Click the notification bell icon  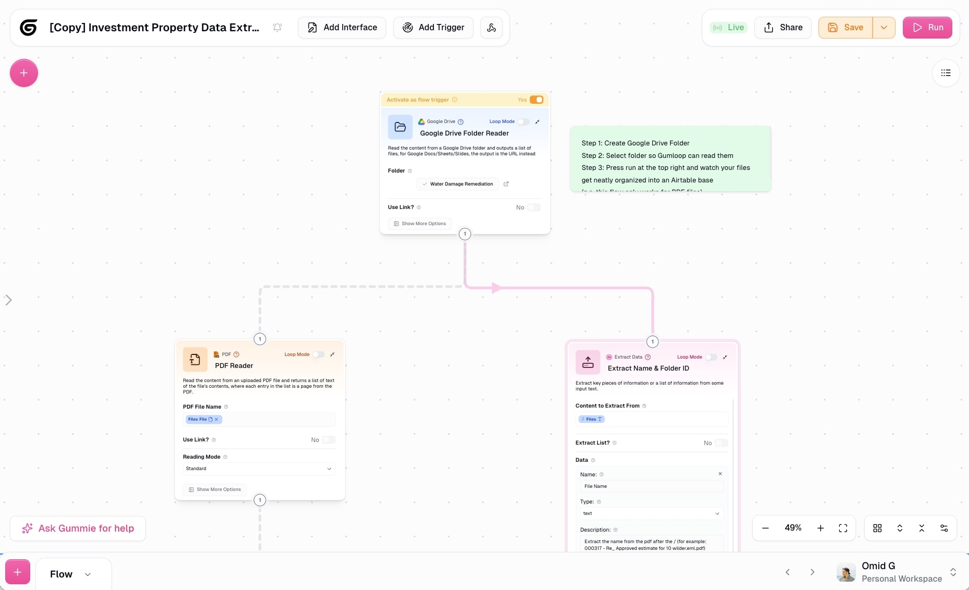coord(277,27)
